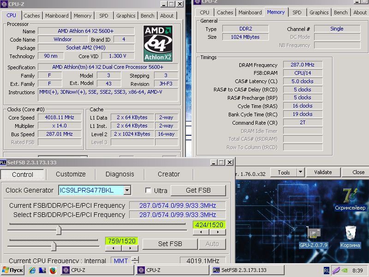Click the lower frequency slider thumb
Screen dimensions: 369x277
pyautogui.click(x=54, y=247)
